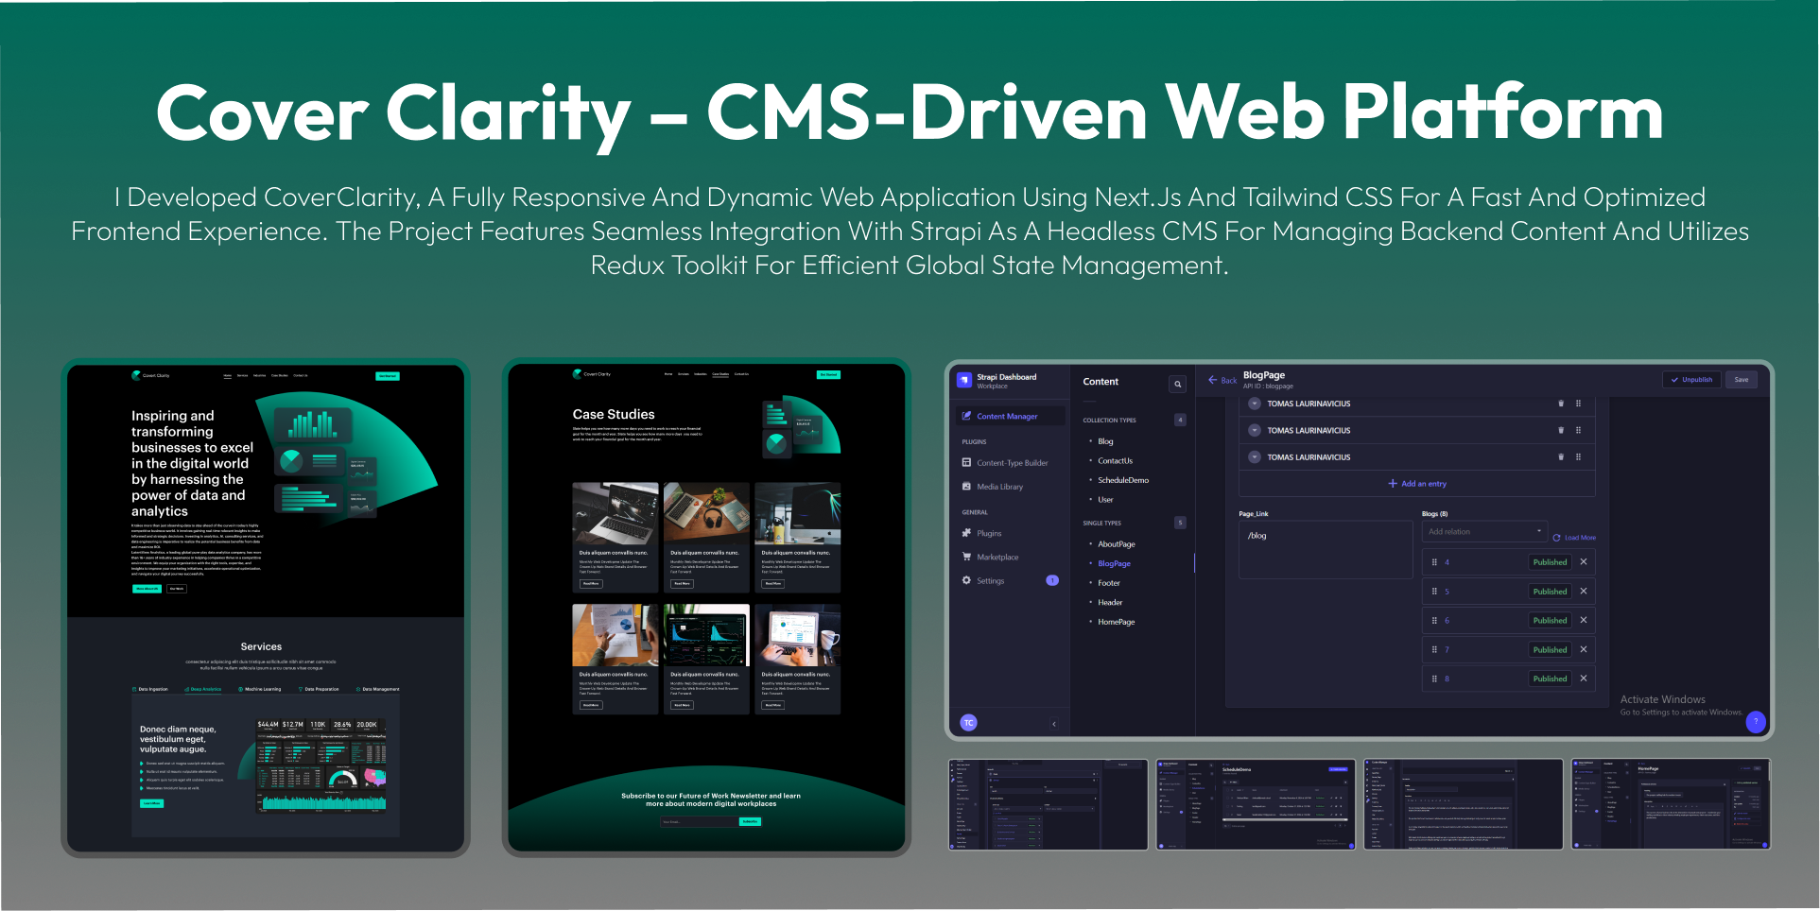
Task: Toggle Unpublish for BlogPage
Action: 1691,379
